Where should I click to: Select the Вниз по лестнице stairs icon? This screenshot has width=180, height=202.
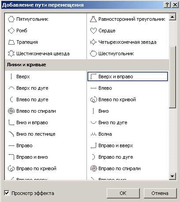pos(11,134)
